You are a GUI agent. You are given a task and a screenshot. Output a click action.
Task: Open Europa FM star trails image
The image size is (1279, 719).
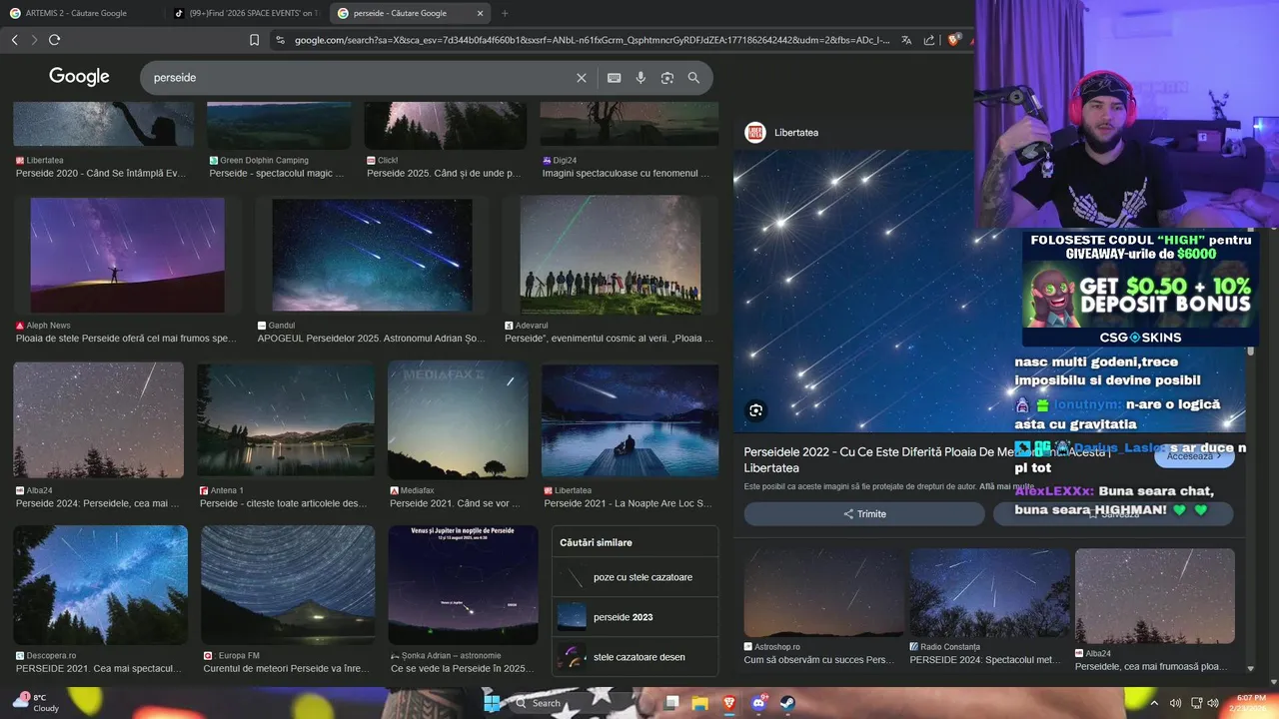(x=288, y=585)
